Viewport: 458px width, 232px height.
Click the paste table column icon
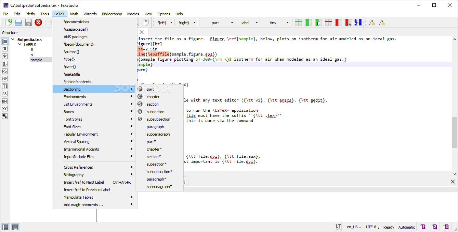click(x=318, y=22)
